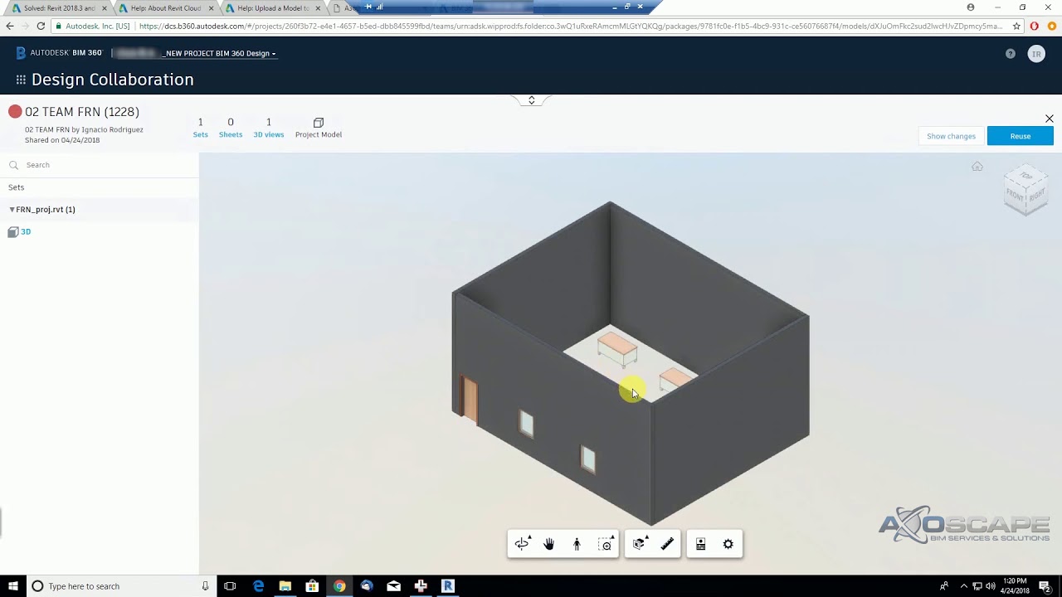Open the IR user profile avatar
Screen dimensions: 1062x597
(x=1036, y=54)
